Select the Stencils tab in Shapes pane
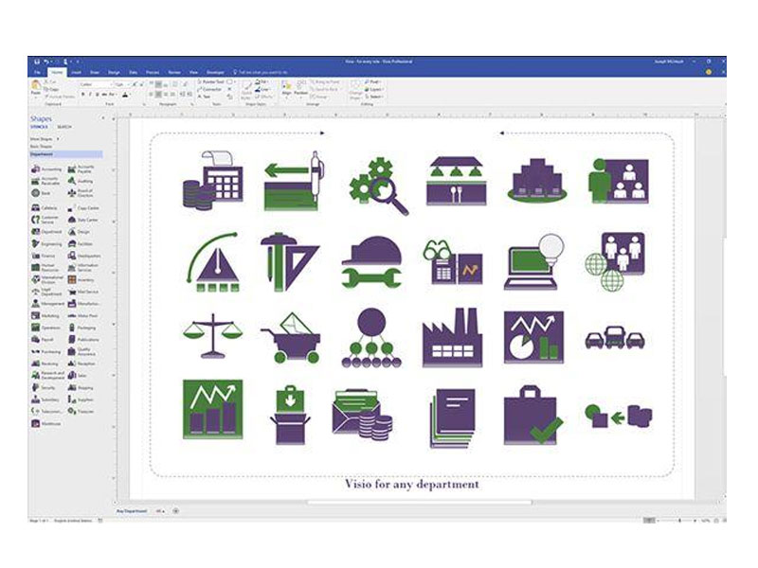 (39, 127)
